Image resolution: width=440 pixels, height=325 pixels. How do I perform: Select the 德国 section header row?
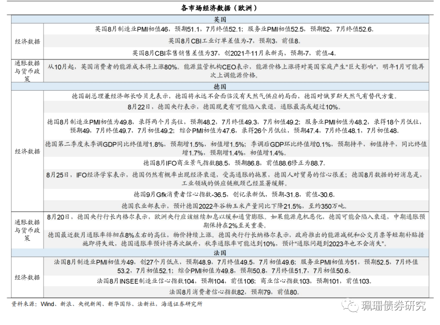point(220,86)
